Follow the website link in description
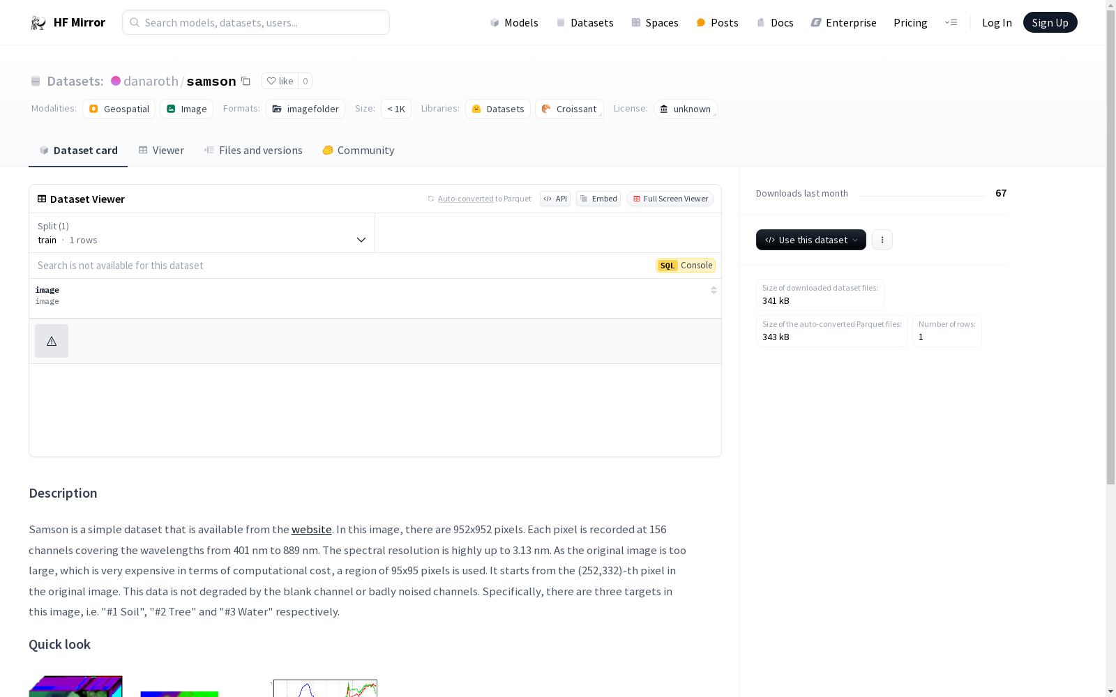 click(x=311, y=530)
